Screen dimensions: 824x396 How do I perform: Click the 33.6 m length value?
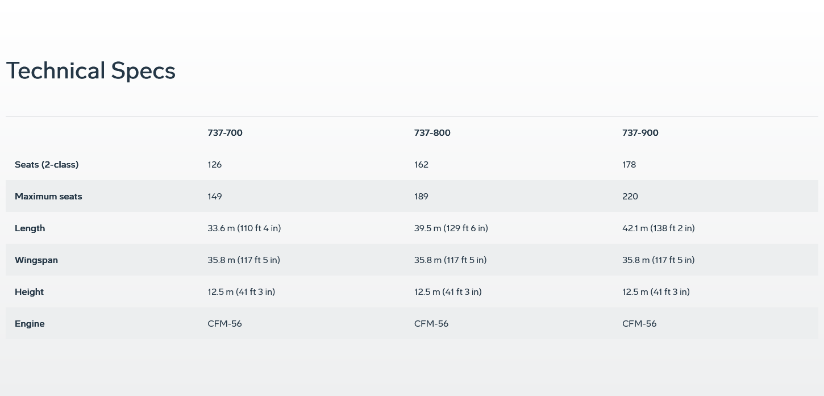244,228
